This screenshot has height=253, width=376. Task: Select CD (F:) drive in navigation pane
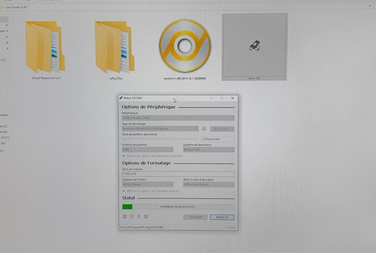click(x=5, y=137)
